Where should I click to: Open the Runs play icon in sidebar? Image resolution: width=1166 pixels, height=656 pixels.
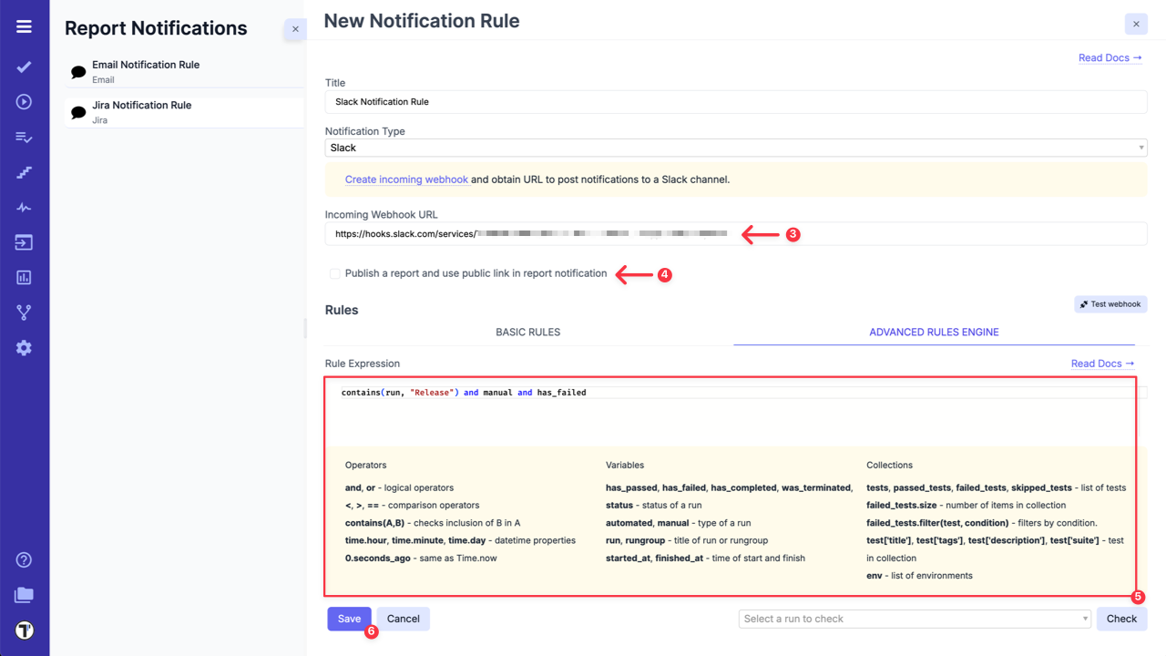pyautogui.click(x=23, y=101)
